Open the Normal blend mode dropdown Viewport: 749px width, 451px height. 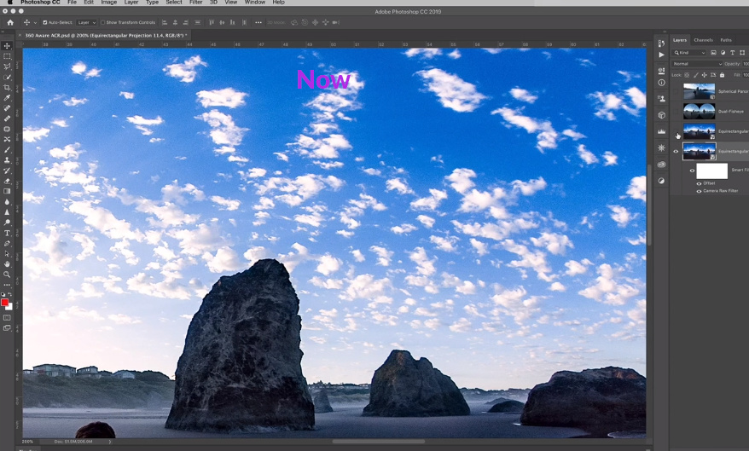pyautogui.click(x=697, y=63)
